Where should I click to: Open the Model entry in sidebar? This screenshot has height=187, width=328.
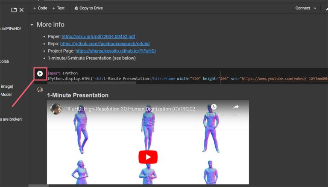[6, 95]
